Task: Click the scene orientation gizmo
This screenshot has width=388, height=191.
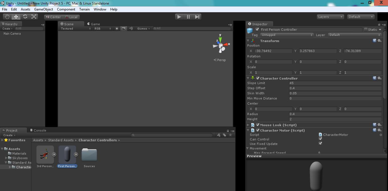Action: 221,45
